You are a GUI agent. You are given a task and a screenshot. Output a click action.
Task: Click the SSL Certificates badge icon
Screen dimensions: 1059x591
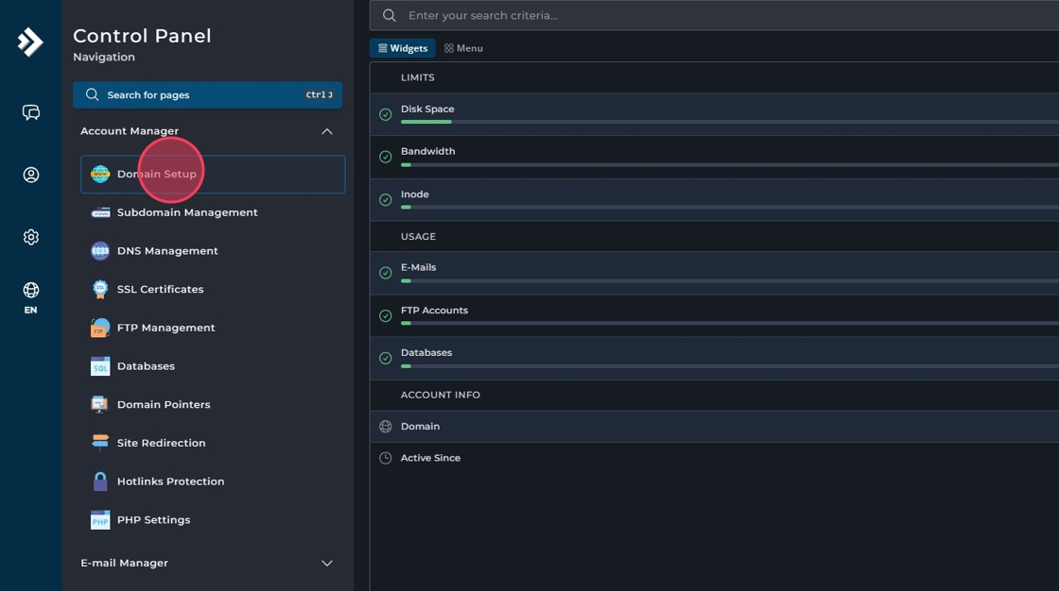pos(100,289)
